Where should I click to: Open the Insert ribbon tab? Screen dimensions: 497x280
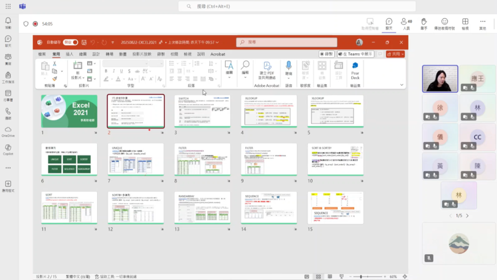coord(69,54)
